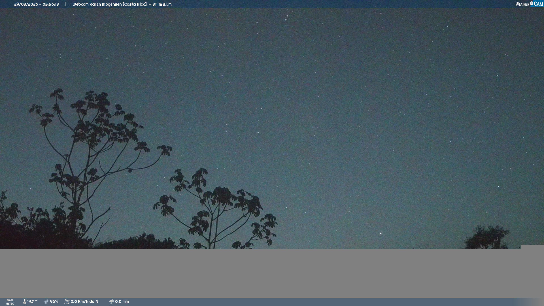Click the vertical separator after the timestamp
Screen dimensions: 544x306
tap(65, 4)
